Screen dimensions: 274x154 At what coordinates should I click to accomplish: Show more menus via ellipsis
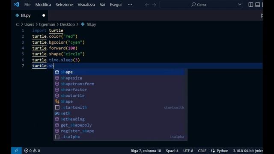[130, 5]
